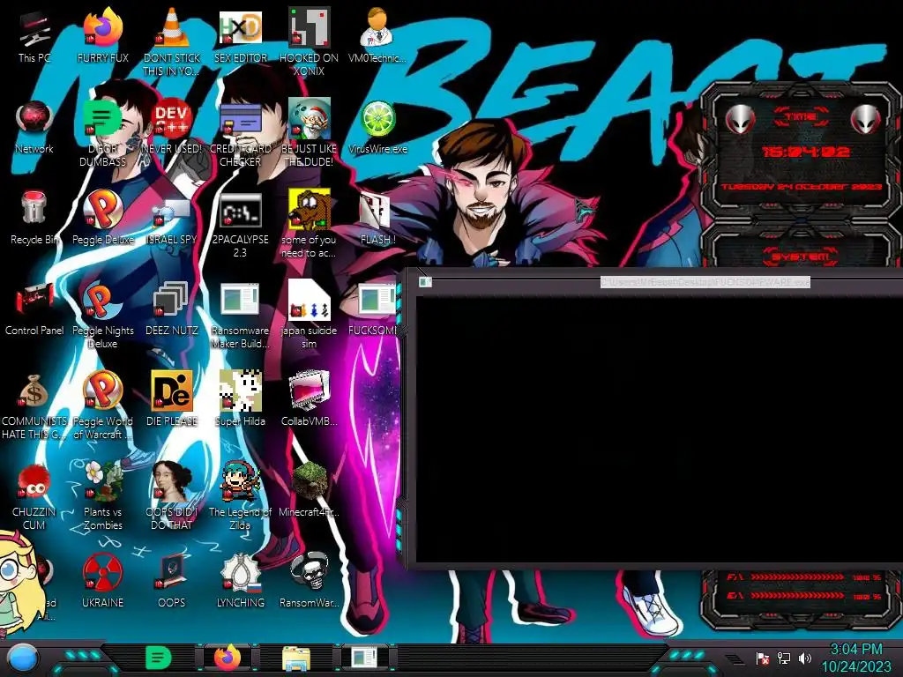This screenshot has height=677, width=903.
Task: Open the This PC desktop icon
Action: [x=34, y=30]
